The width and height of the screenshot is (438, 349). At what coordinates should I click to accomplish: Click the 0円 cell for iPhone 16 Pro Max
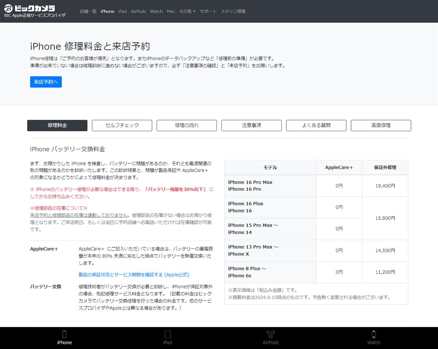(339, 186)
